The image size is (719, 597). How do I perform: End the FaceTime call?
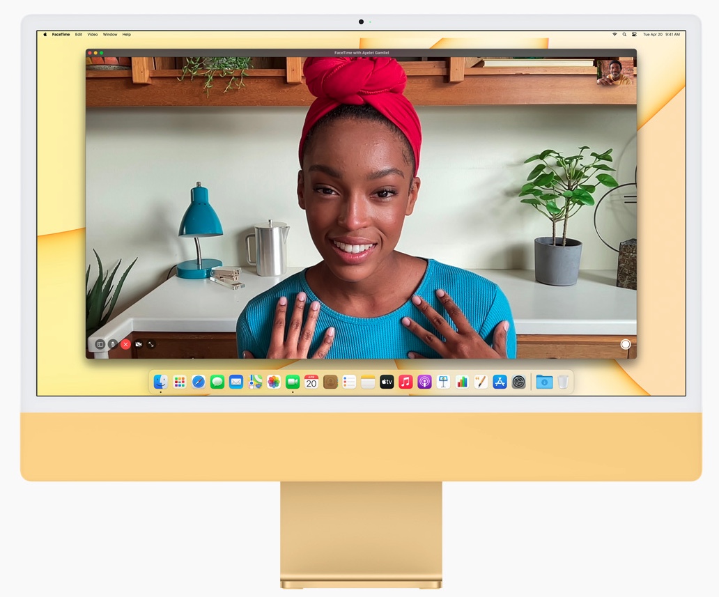click(x=125, y=344)
